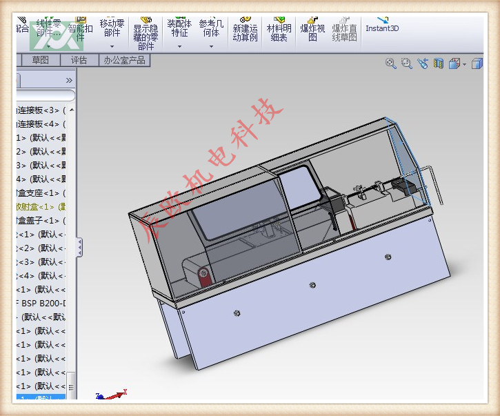Image resolution: width=500 pixels, height=416 pixels.
Task: Expand the feature panel with » chevron
Action: coord(69,80)
